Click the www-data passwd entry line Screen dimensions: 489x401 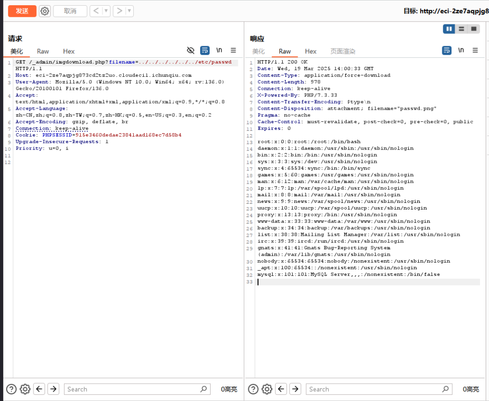tap(344, 222)
